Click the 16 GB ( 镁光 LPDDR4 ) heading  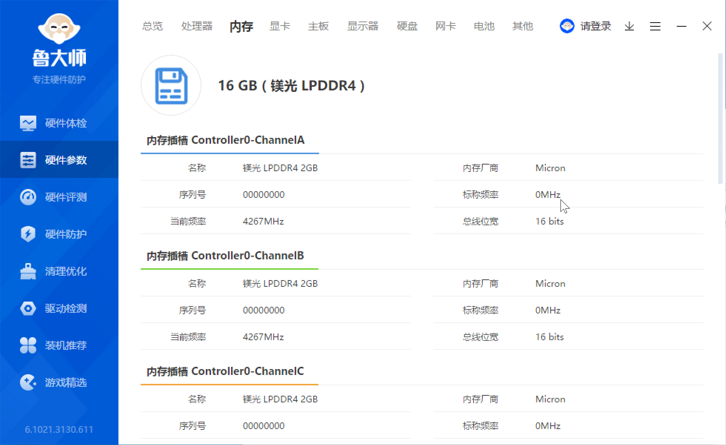click(x=291, y=86)
